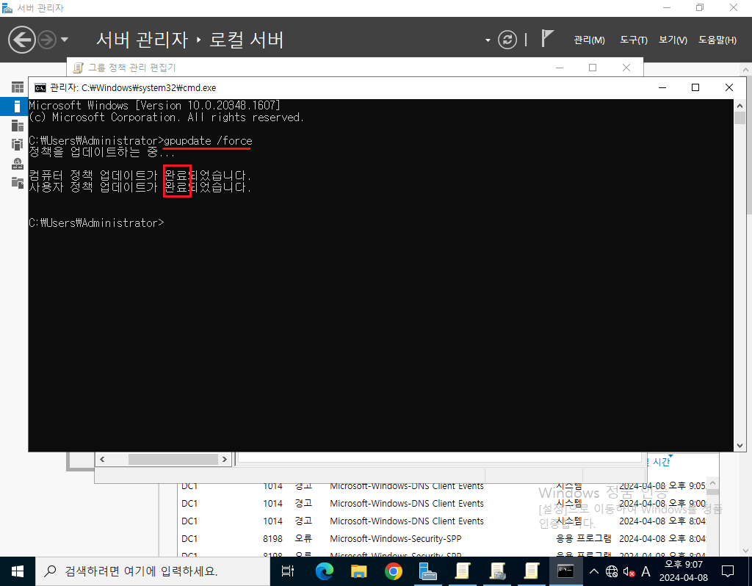
Task: Open the 관리(M) menu
Action: pyautogui.click(x=589, y=40)
